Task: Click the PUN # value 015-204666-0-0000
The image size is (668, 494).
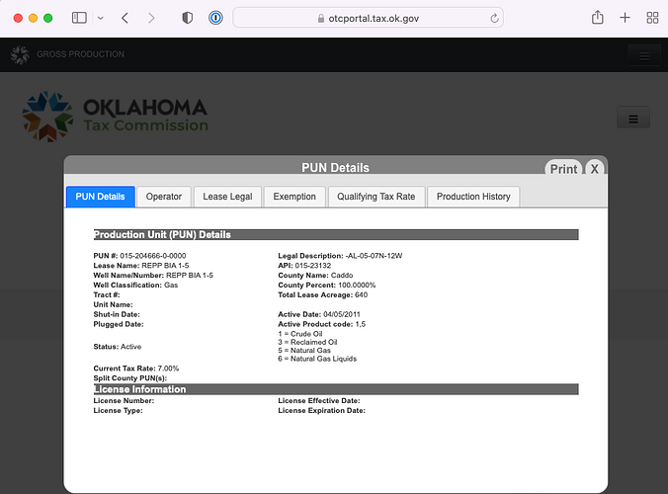Action: click(153, 256)
